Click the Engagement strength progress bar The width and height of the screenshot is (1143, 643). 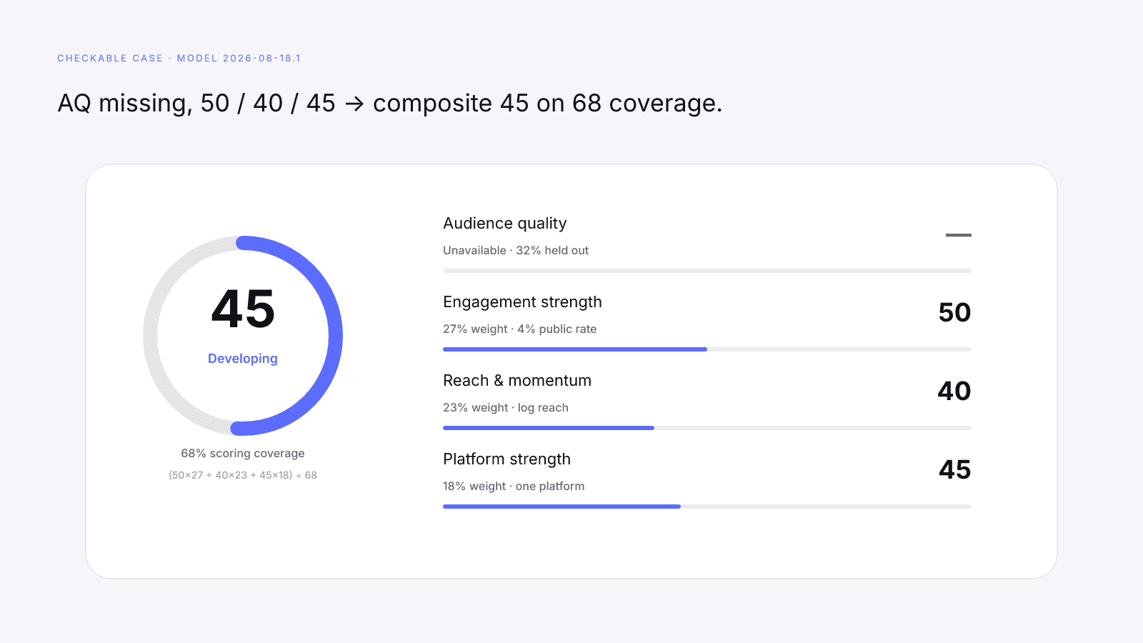point(707,349)
